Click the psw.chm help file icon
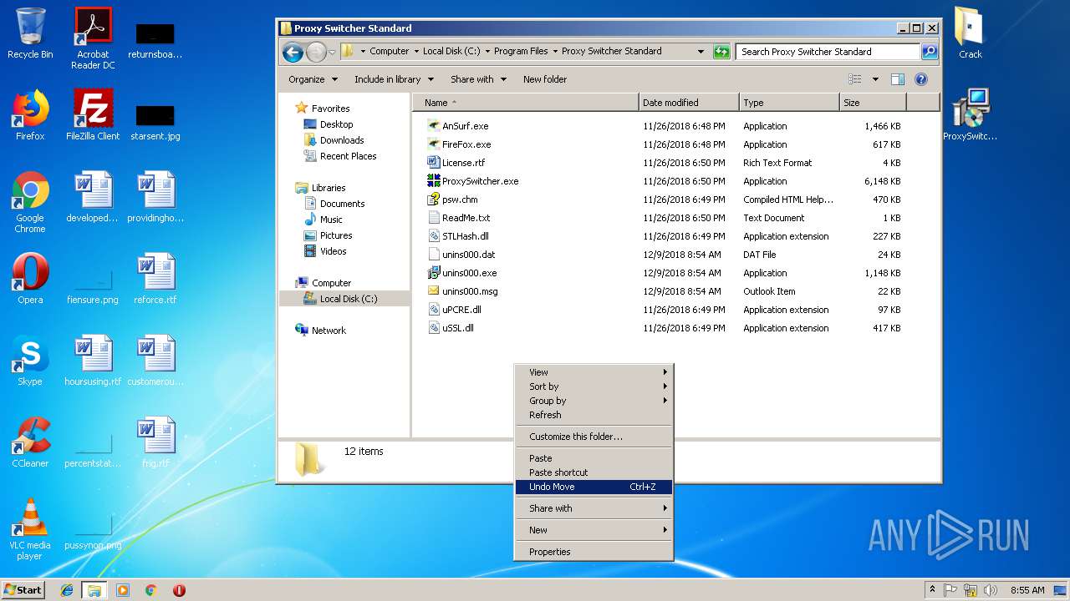The height and width of the screenshot is (601, 1070). (433, 199)
